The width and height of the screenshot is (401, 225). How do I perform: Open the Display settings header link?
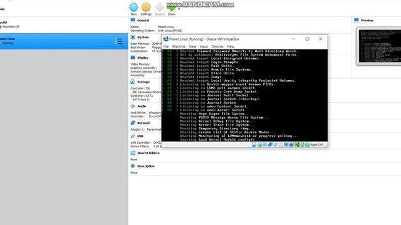[x=143, y=58]
